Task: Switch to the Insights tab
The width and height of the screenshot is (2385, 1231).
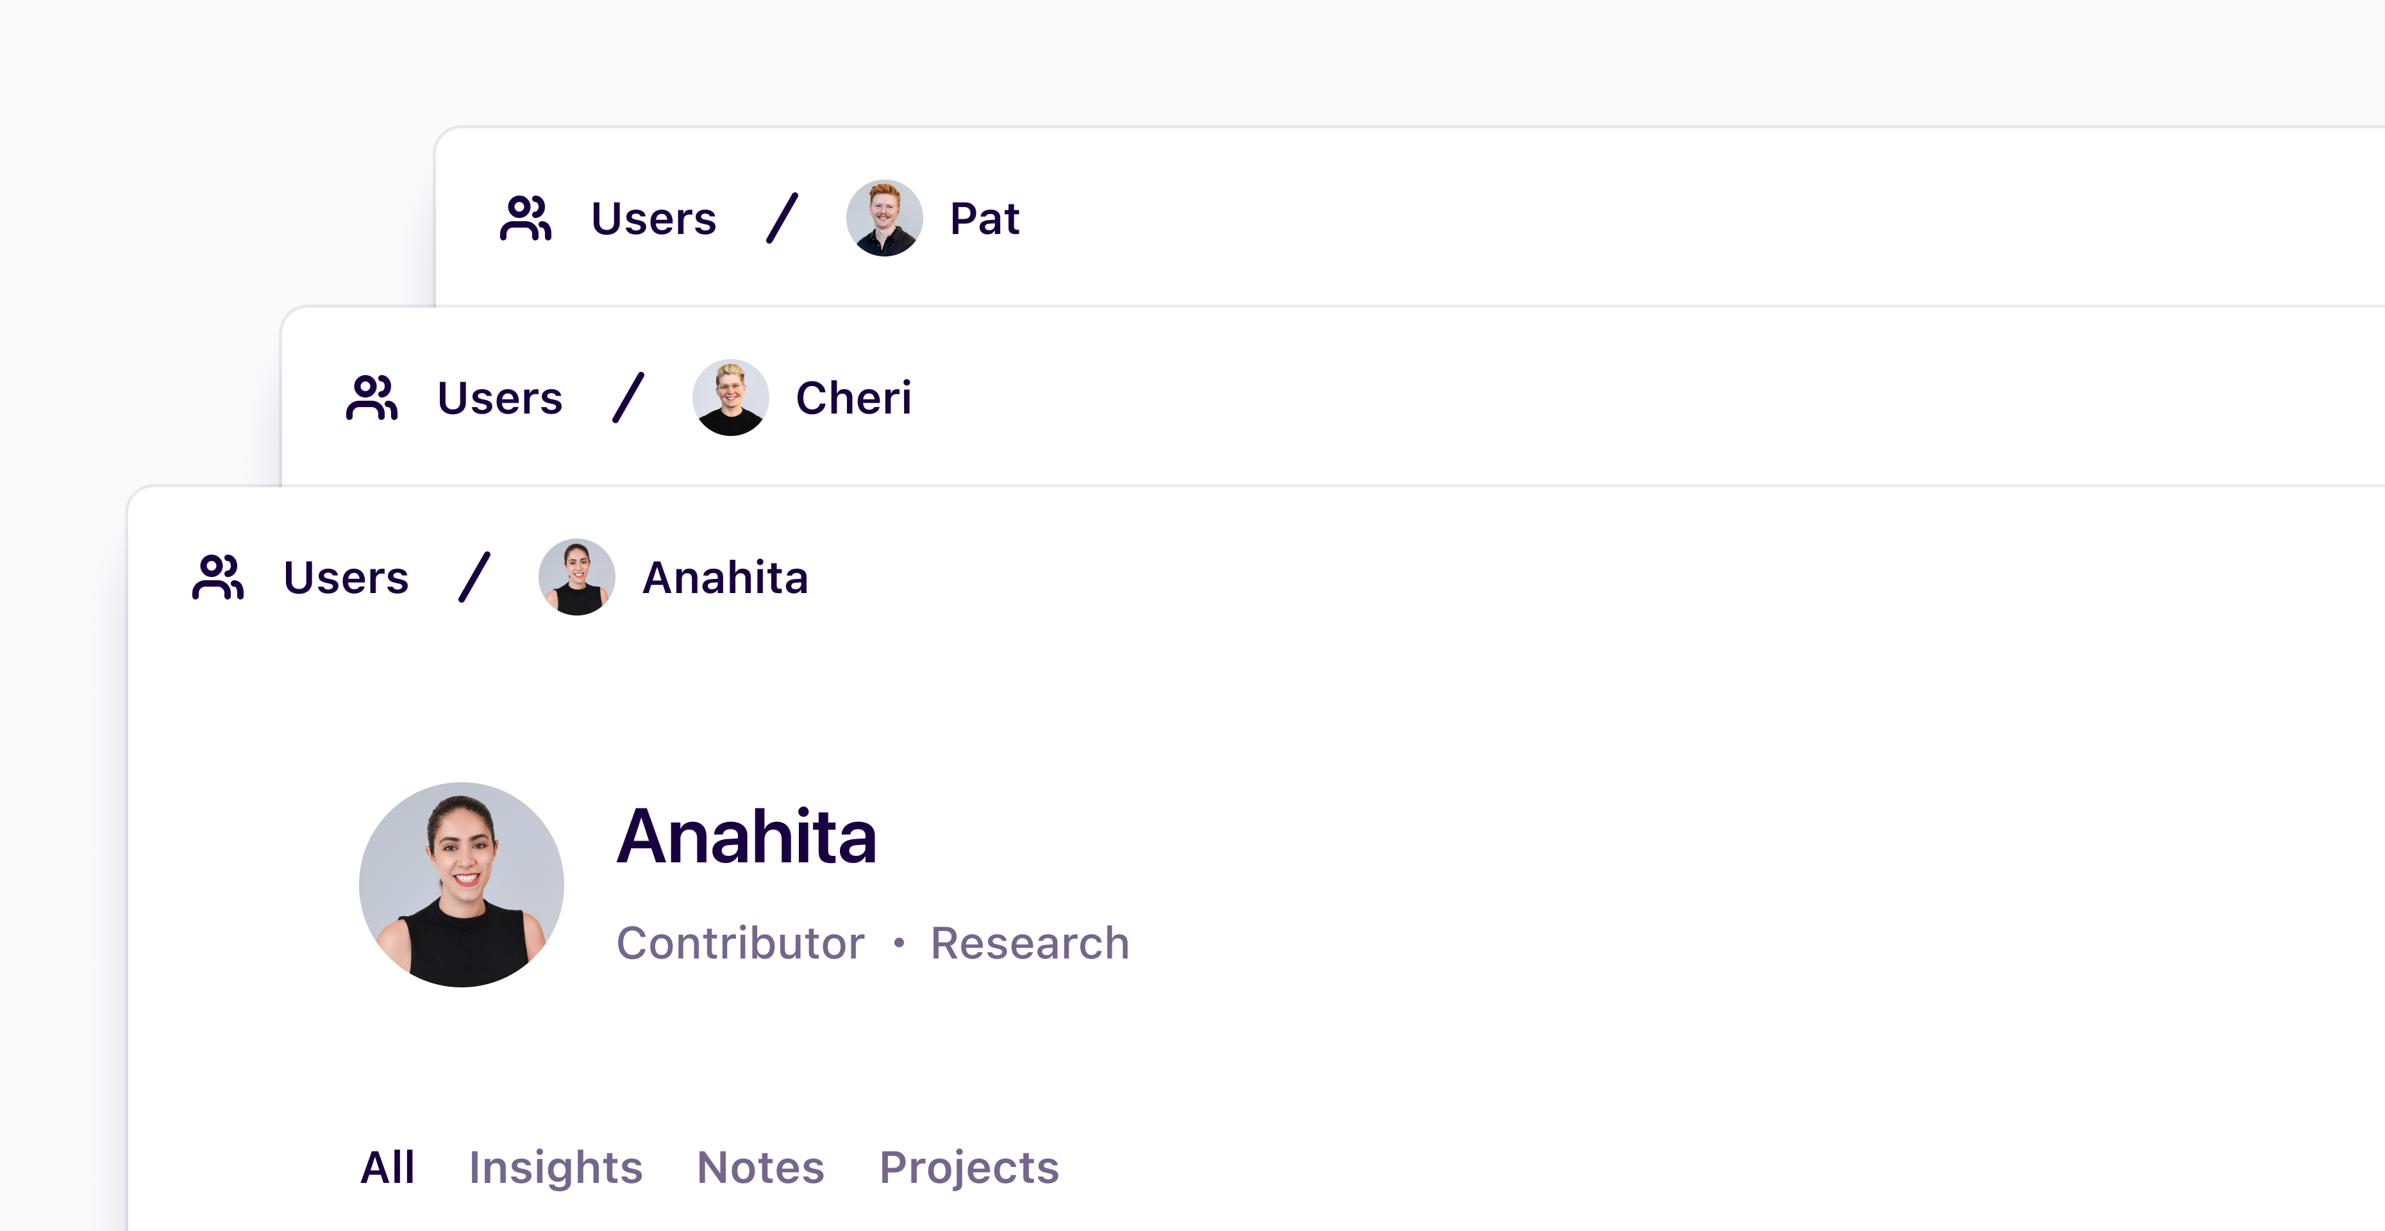Action: (556, 1168)
